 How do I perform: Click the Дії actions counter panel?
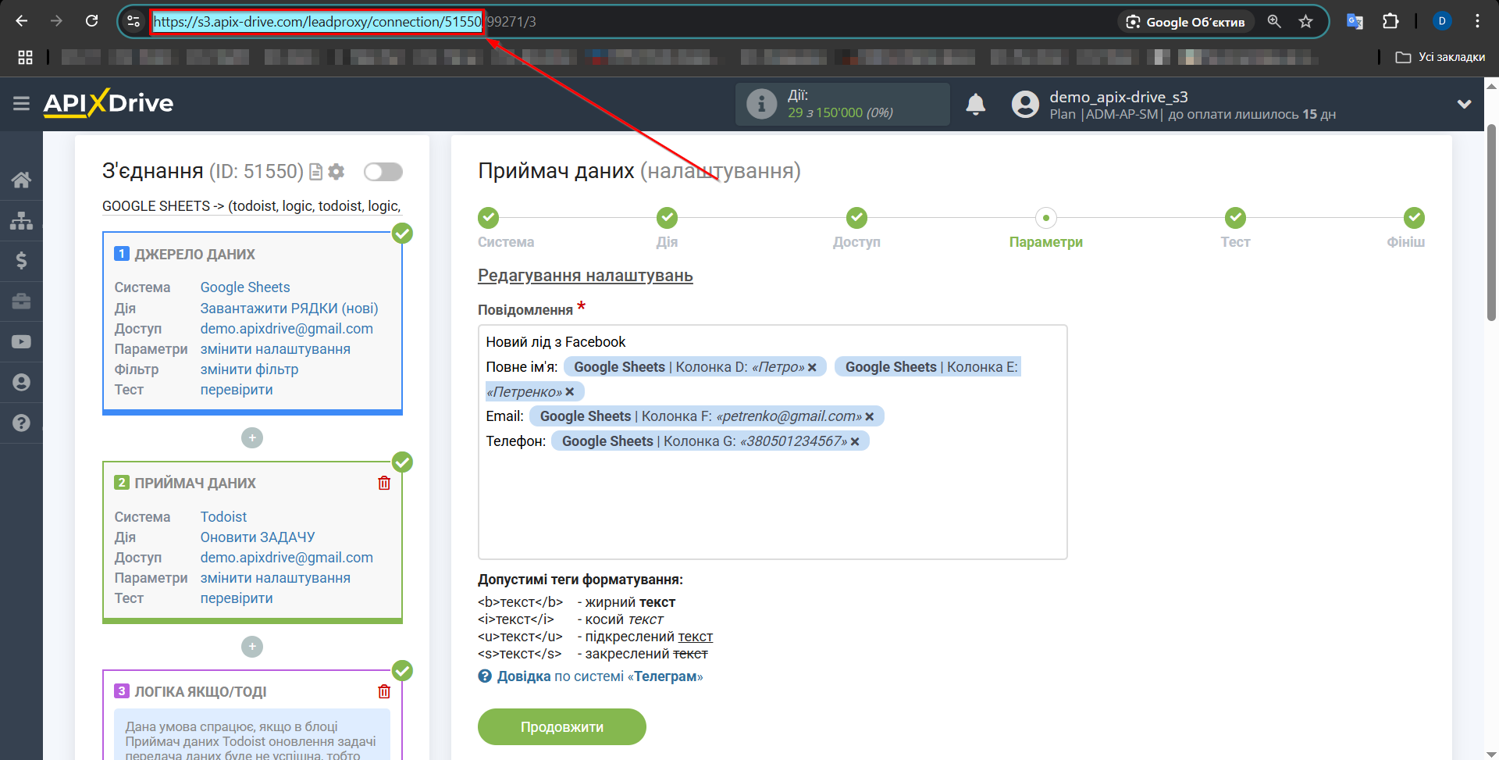click(x=842, y=104)
